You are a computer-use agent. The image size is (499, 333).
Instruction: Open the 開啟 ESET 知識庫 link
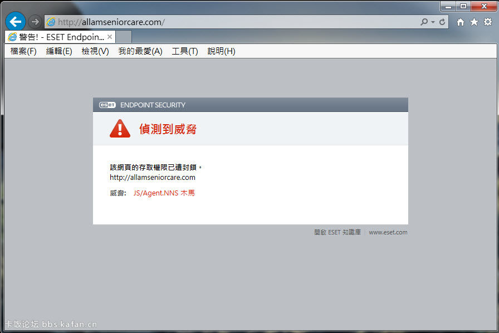(x=337, y=232)
